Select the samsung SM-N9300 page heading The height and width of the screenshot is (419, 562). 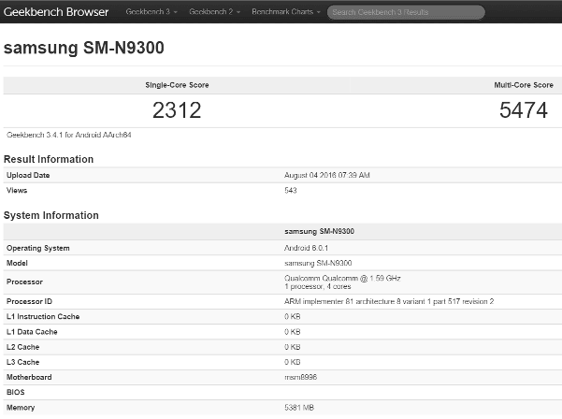pyautogui.click(x=84, y=48)
